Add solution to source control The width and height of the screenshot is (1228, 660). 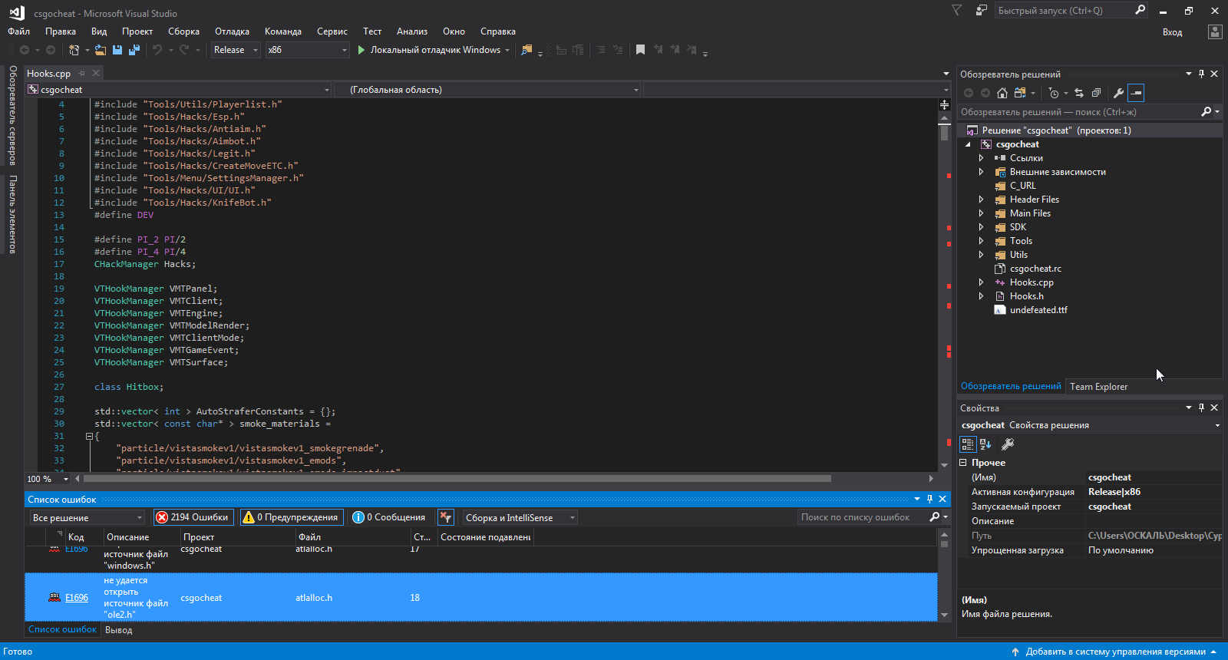(x=1115, y=652)
